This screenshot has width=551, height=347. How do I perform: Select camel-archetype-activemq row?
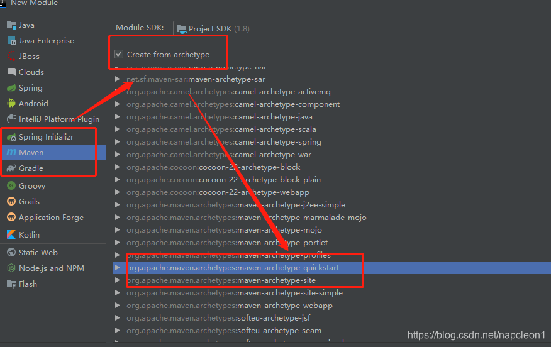[x=332, y=92]
